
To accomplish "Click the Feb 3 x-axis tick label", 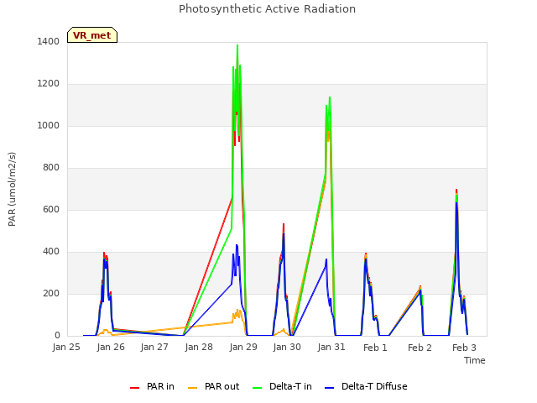I will coord(464,348).
